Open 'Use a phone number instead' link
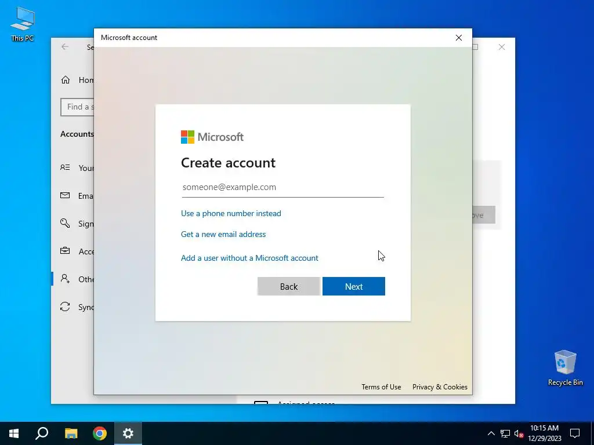The height and width of the screenshot is (445, 594). (231, 213)
